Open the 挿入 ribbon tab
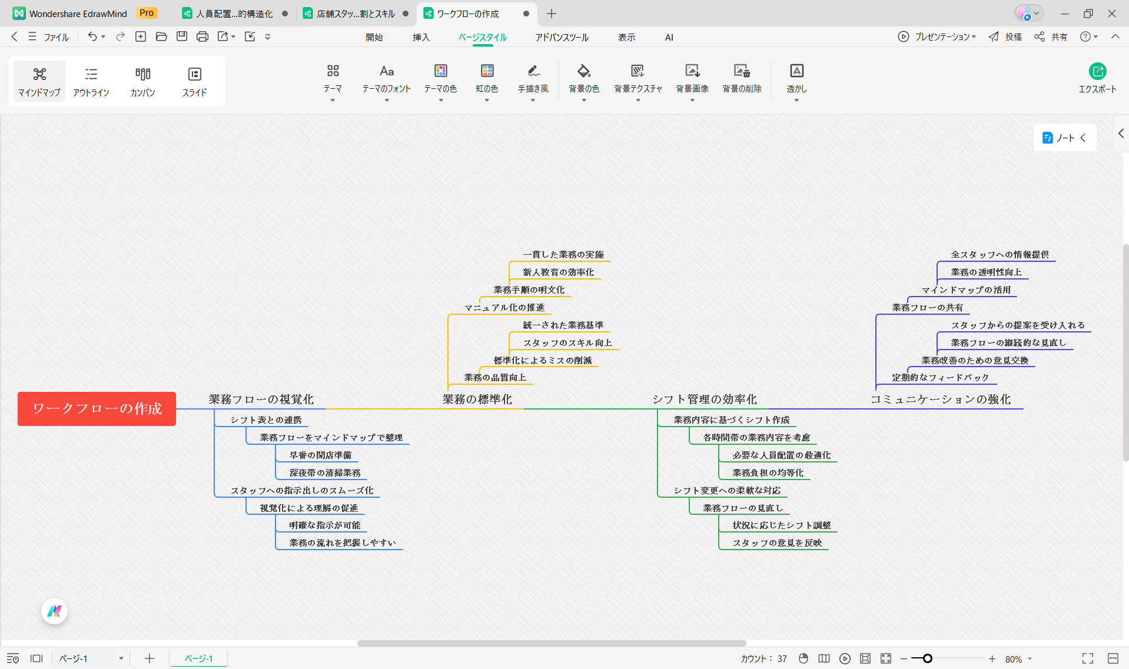This screenshot has width=1129, height=669. pyautogui.click(x=421, y=37)
